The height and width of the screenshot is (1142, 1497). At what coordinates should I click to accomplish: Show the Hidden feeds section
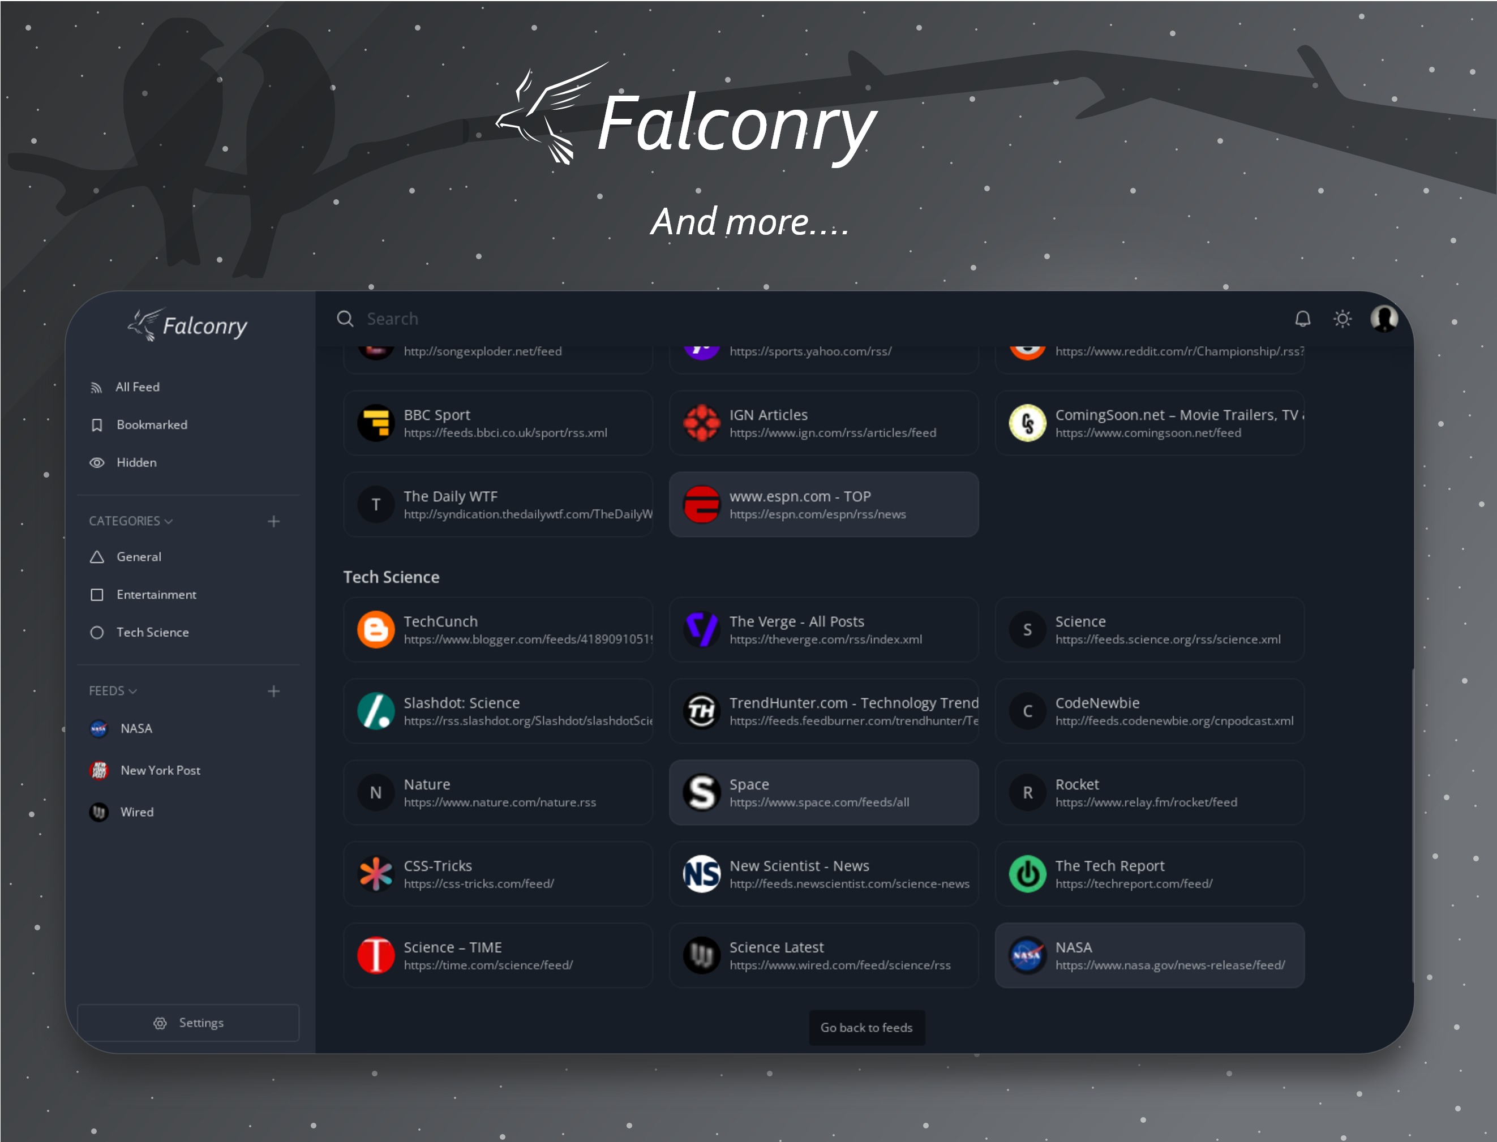click(x=123, y=462)
